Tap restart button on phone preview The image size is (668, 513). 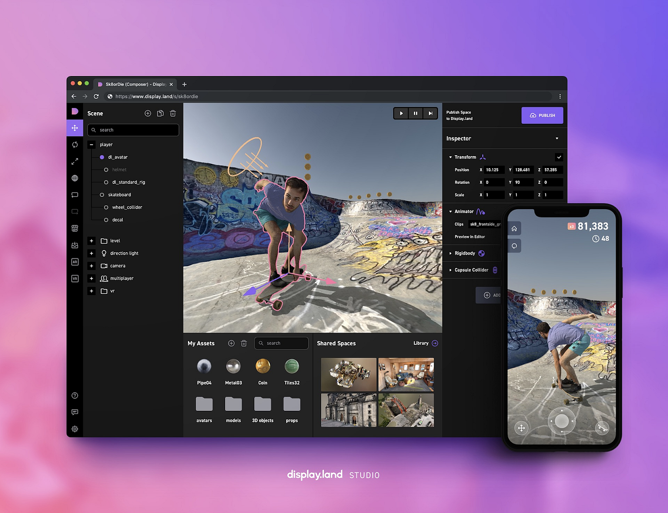tap(514, 246)
